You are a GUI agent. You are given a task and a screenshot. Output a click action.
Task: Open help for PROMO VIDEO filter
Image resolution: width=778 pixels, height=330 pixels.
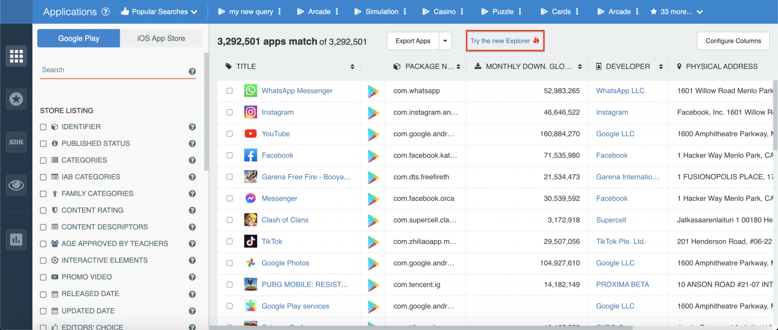[192, 277]
